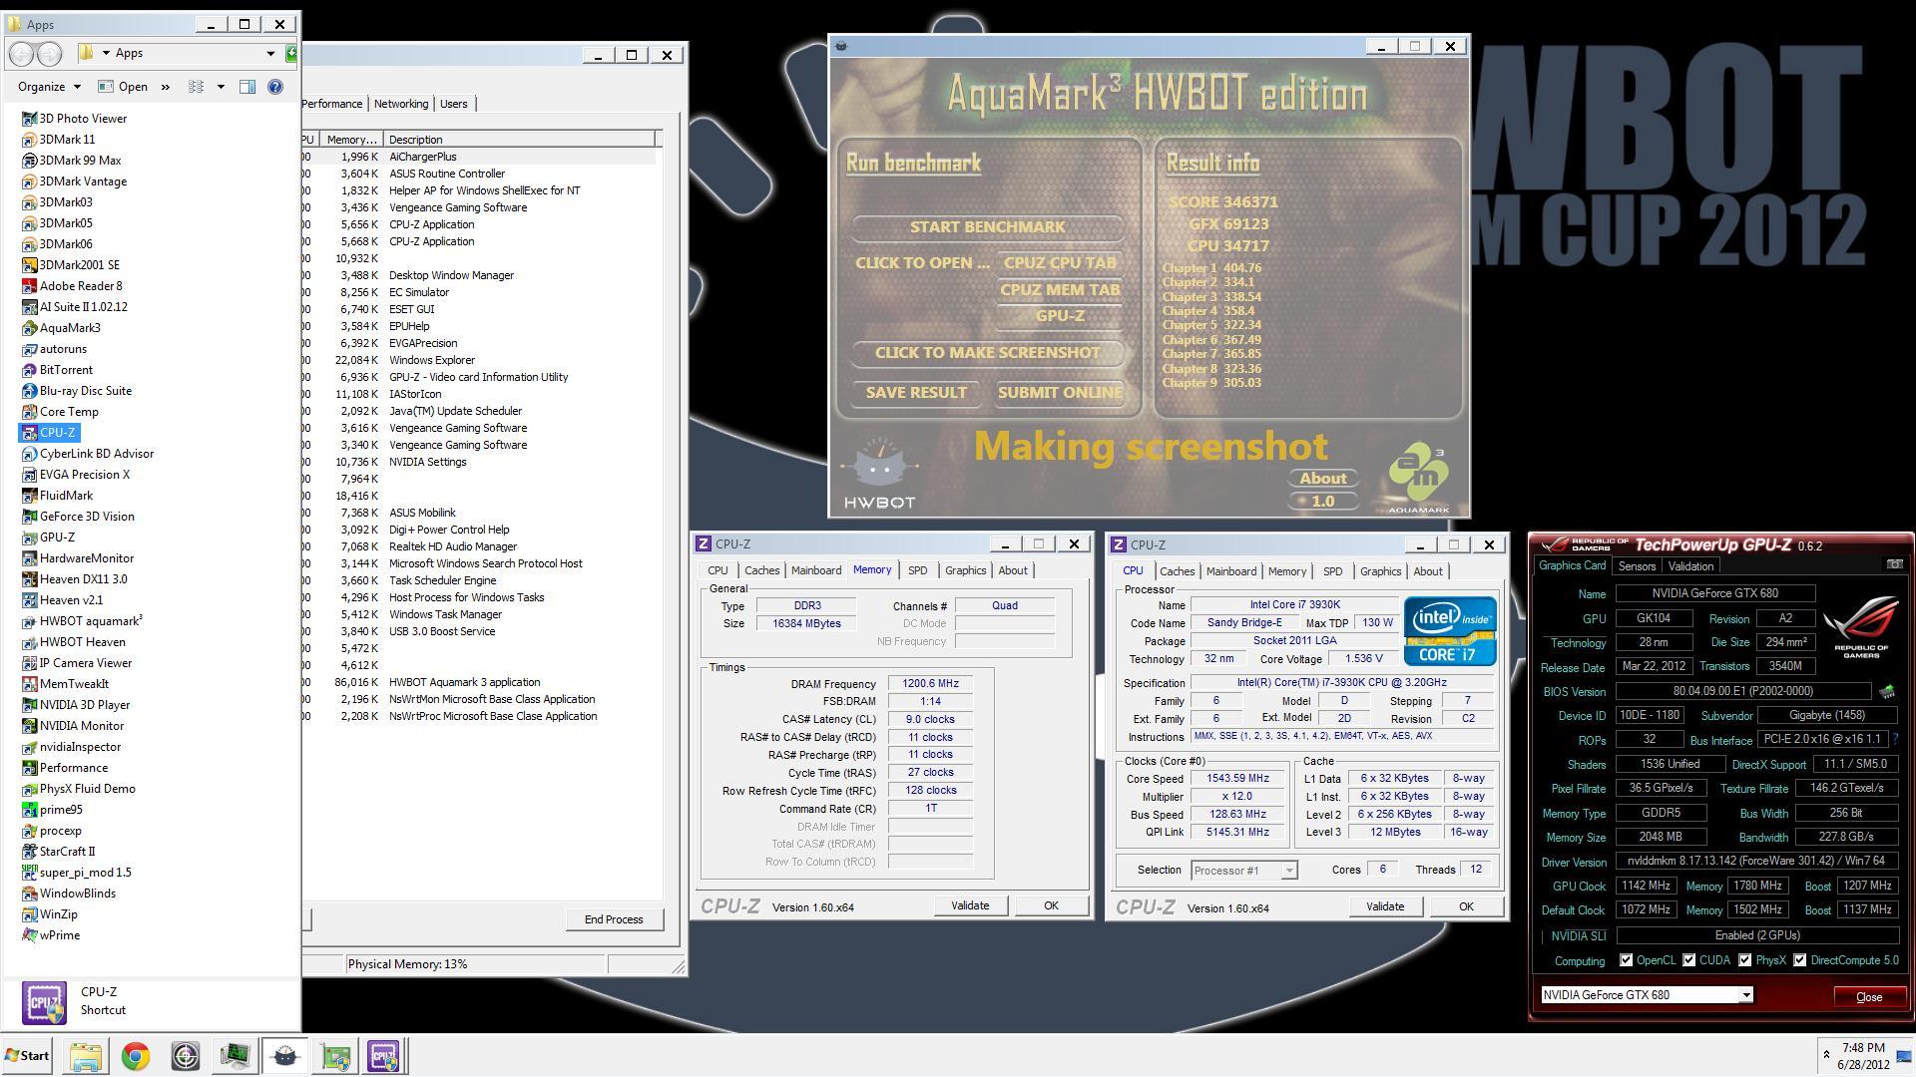
Task: Select the wPrime shortcut icon
Action: [x=29, y=935]
